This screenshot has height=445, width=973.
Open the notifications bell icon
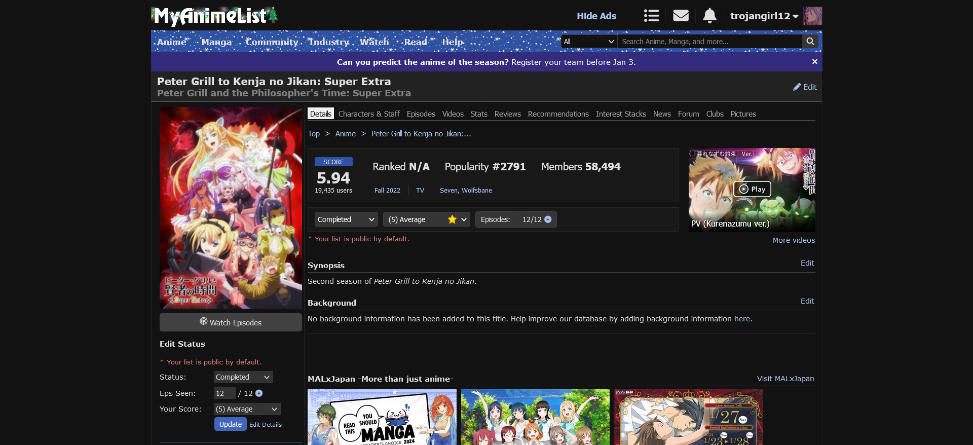point(709,16)
